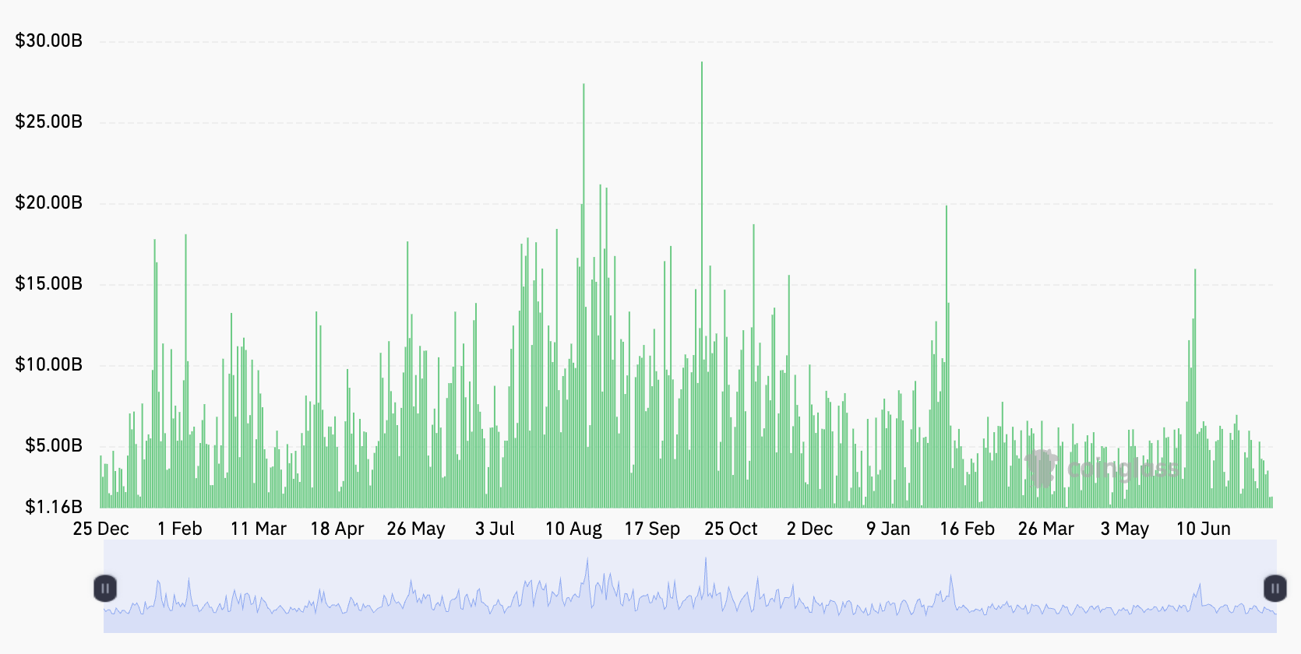Click the tall spike bar at 10 Aug
The image size is (1301, 654).
click(x=584, y=296)
